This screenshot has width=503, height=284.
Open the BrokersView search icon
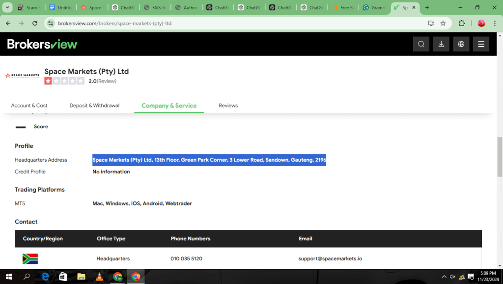(421, 44)
